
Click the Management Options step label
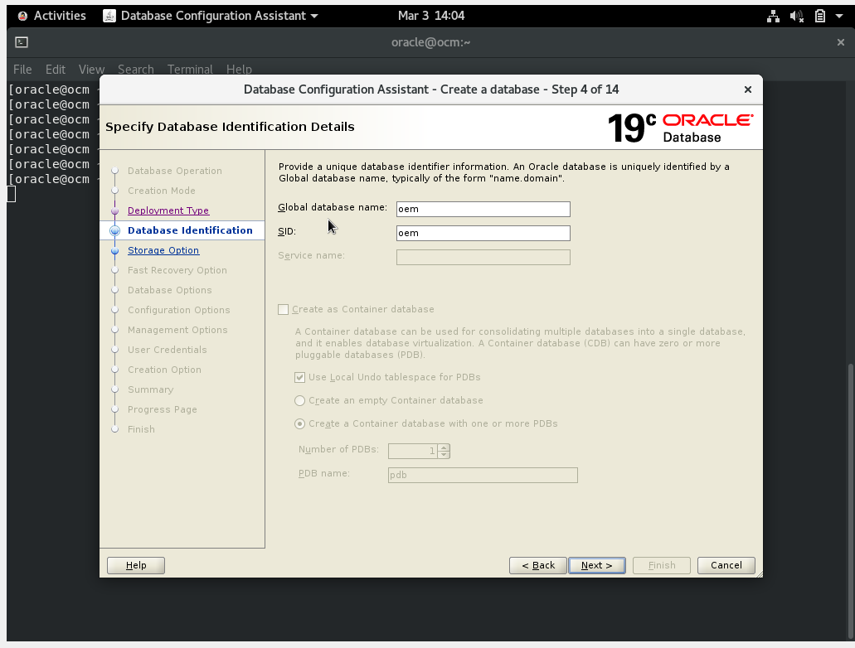click(x=177, y=330)
